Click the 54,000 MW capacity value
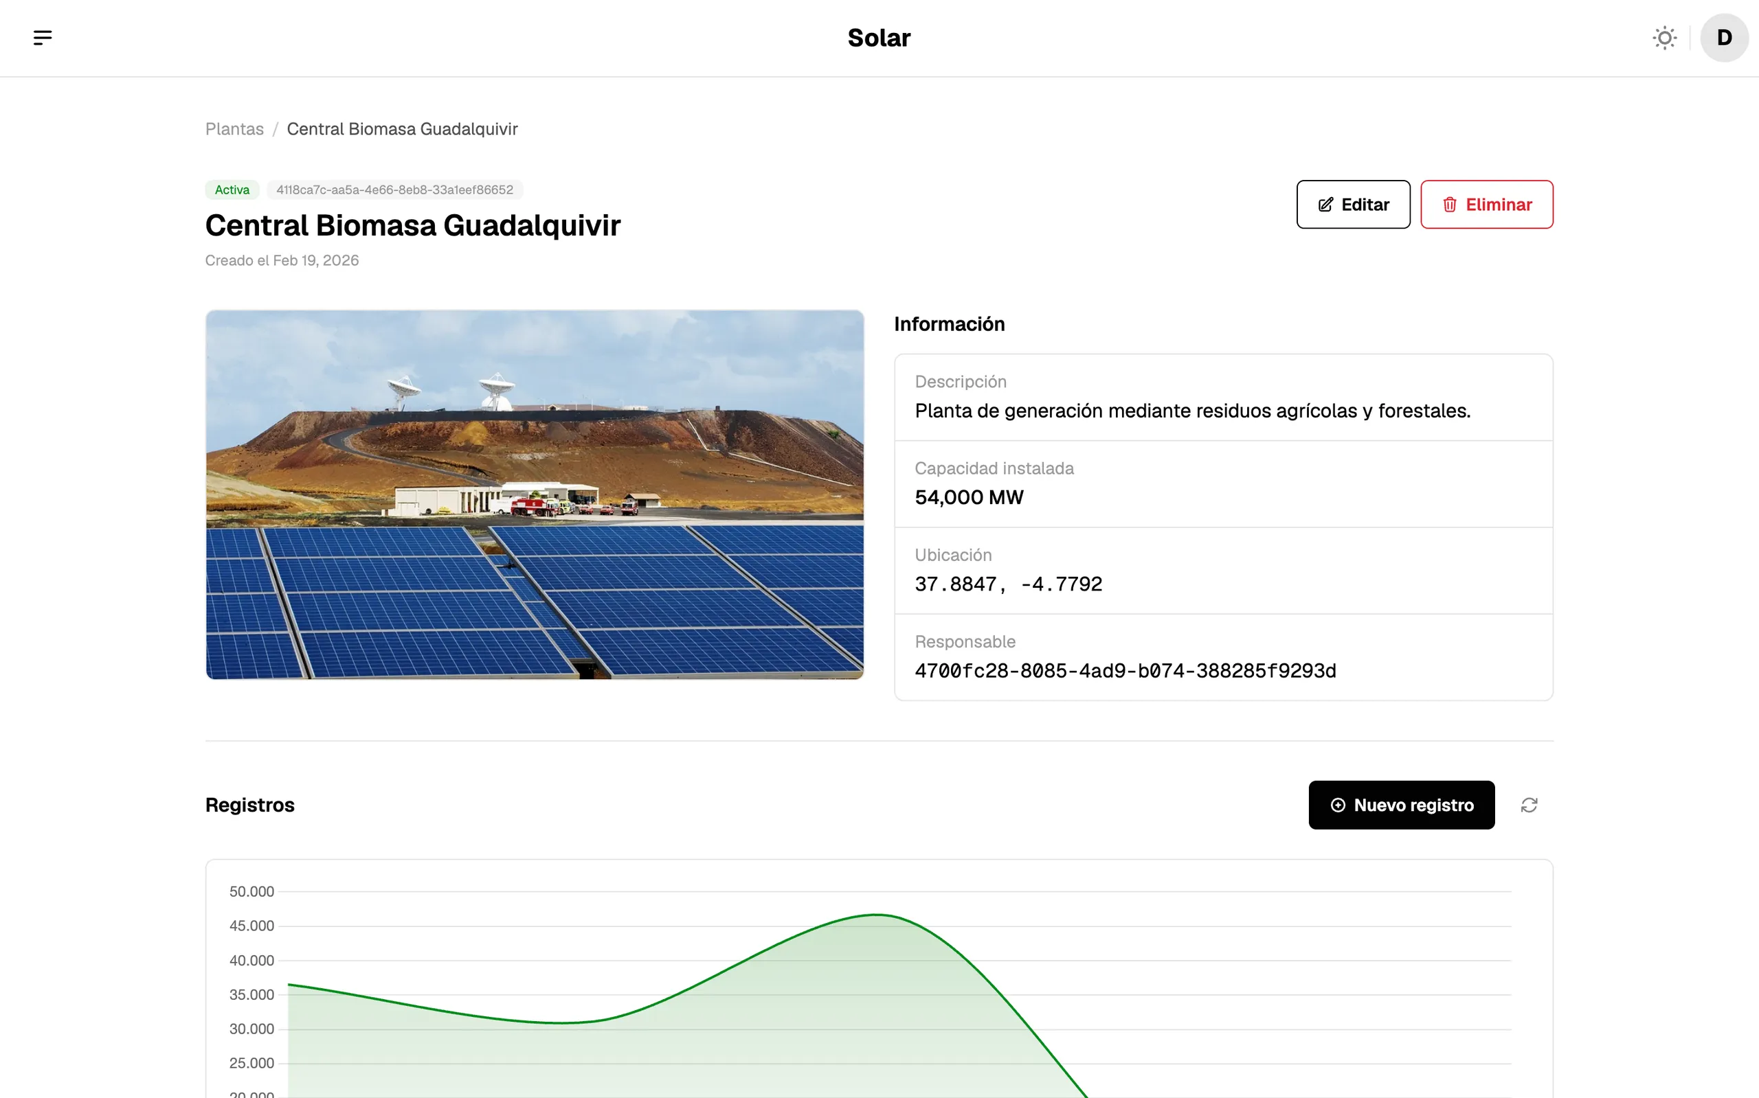The height and width of the screenshot is (1098, 1759). 970,497
